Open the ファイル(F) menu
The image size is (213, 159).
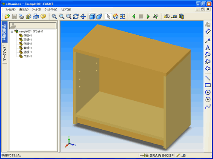pos(10,9)
